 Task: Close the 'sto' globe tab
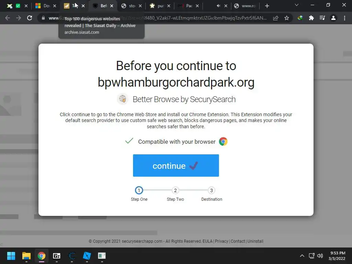140,6
